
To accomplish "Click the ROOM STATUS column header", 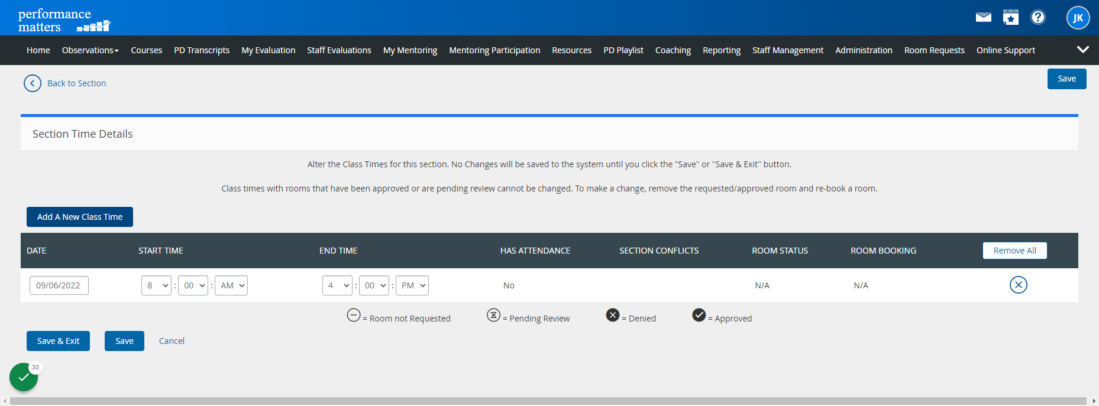I will point(780,251).
